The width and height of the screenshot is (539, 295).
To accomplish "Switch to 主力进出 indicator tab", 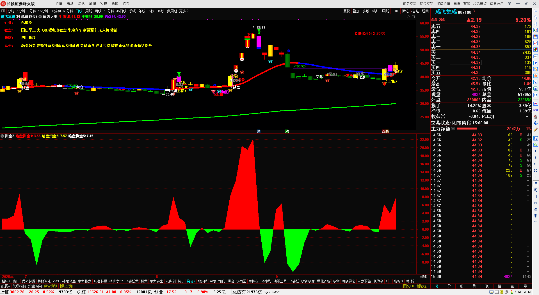I will click(x=156, y=281).
